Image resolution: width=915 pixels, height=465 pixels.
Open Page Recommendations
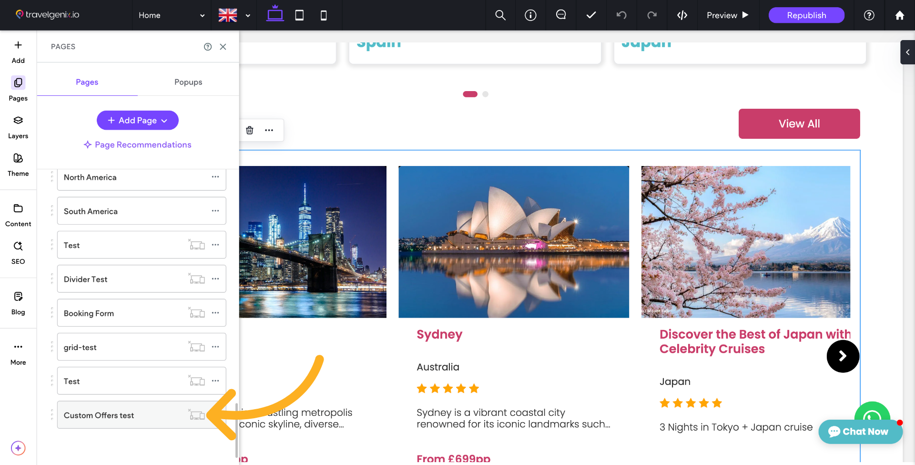point(137,145)
